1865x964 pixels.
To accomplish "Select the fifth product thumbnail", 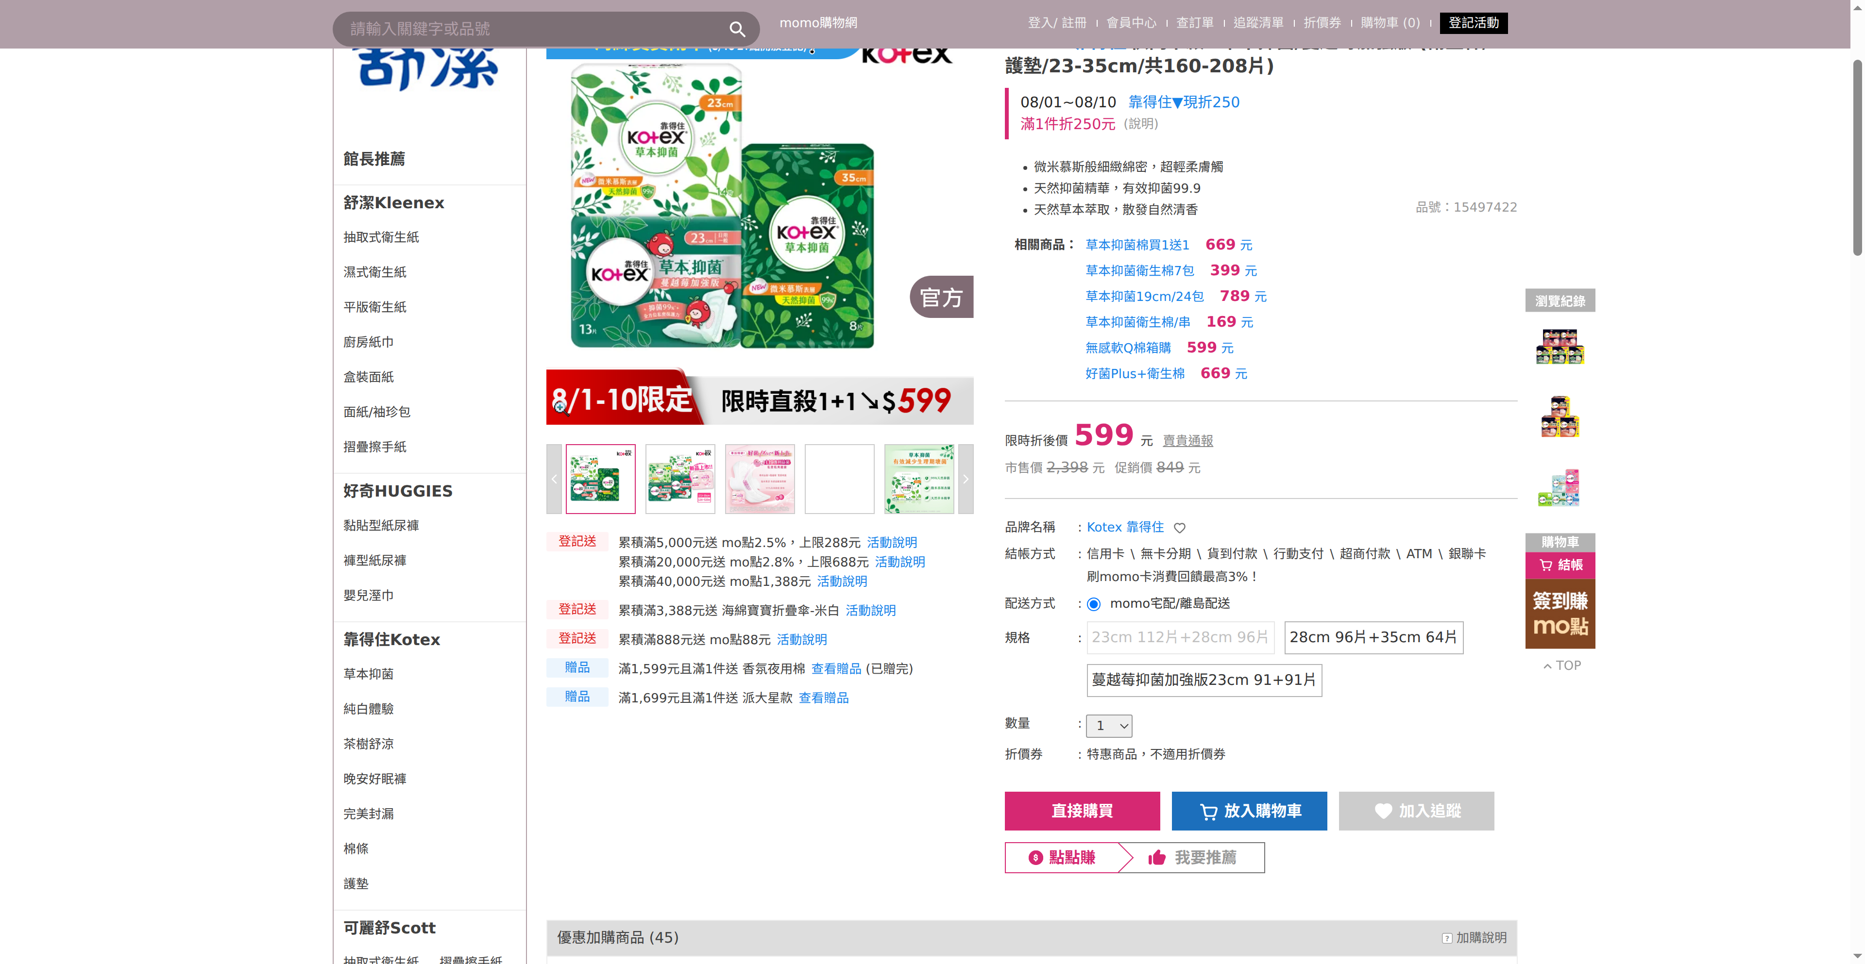I will [x=919, y=479].
